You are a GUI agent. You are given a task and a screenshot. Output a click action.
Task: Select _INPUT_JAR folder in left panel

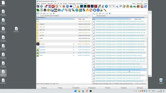64,30
